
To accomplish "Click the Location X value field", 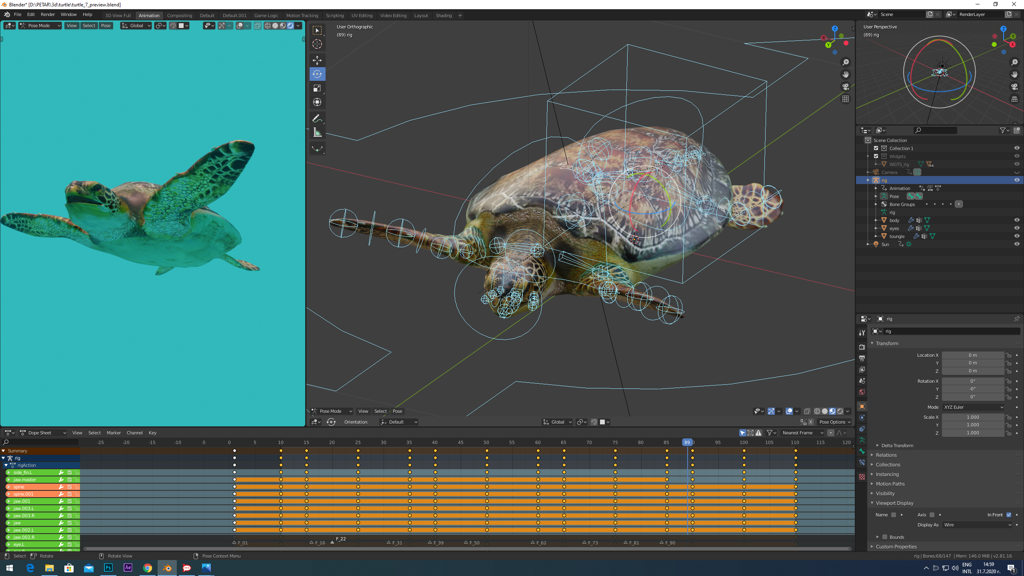I will (972, 355).
